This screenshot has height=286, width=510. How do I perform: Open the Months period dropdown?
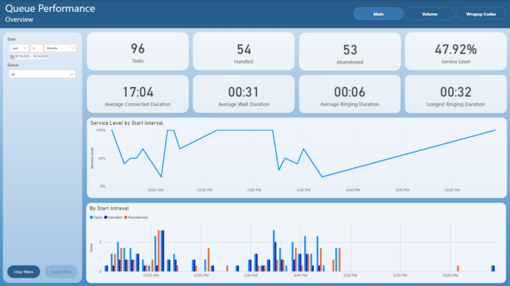[x=60, y=48]
